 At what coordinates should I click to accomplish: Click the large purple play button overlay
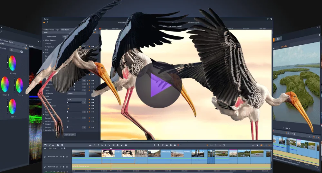(158, 85)
